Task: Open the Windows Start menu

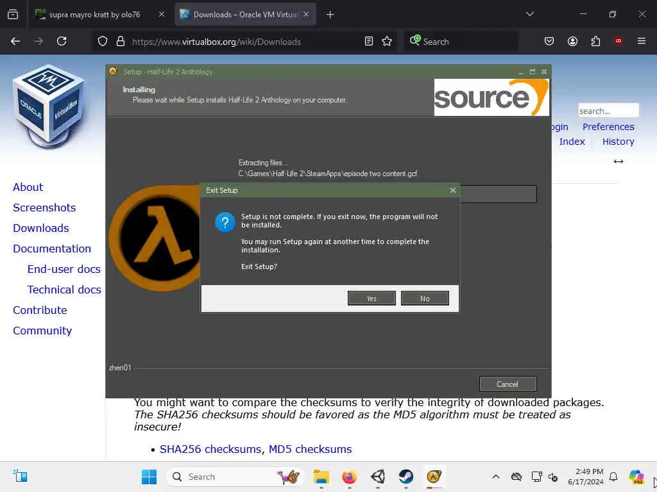Action: pos(149,477)
